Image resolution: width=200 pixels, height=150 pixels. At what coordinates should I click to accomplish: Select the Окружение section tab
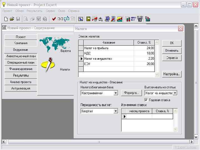click(x=21, y=50)
